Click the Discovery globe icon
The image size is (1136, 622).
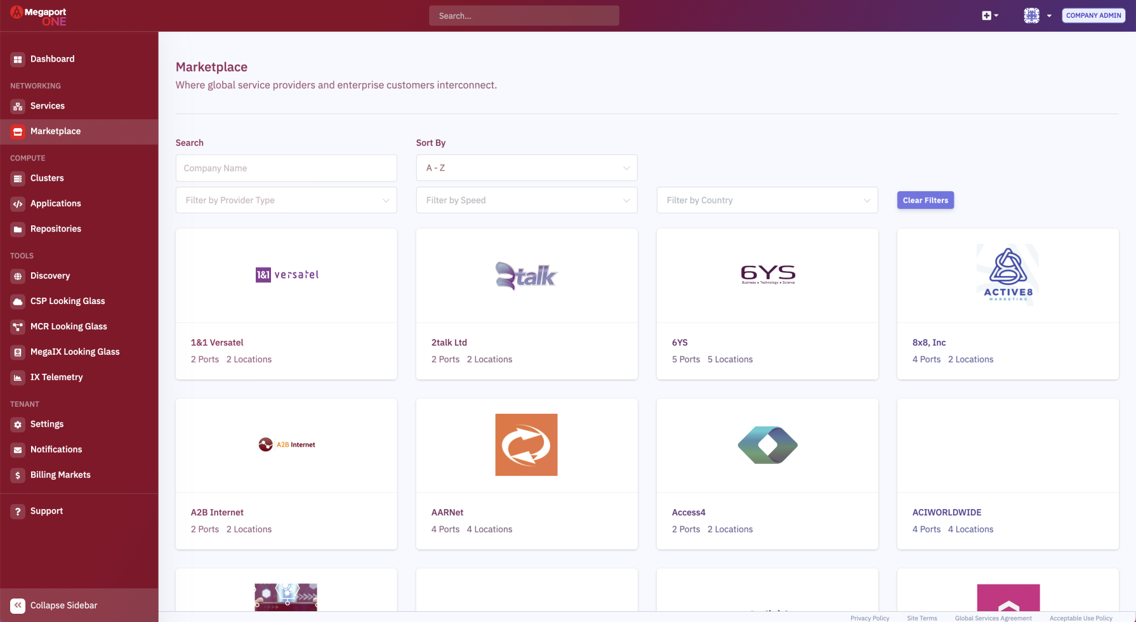point(18,276)
